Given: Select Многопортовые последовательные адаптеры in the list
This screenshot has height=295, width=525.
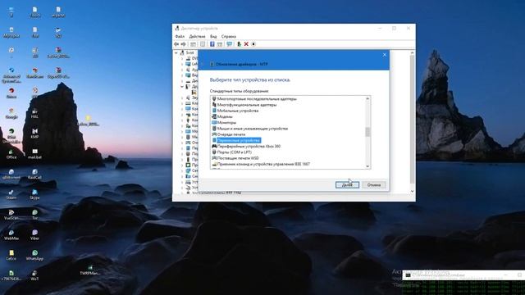Looking at the screenshot, I should (257, 99).
